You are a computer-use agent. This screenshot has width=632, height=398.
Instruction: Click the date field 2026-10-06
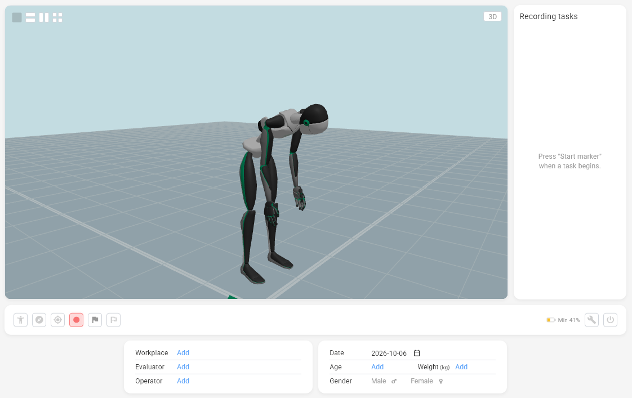tap(389, 354)
